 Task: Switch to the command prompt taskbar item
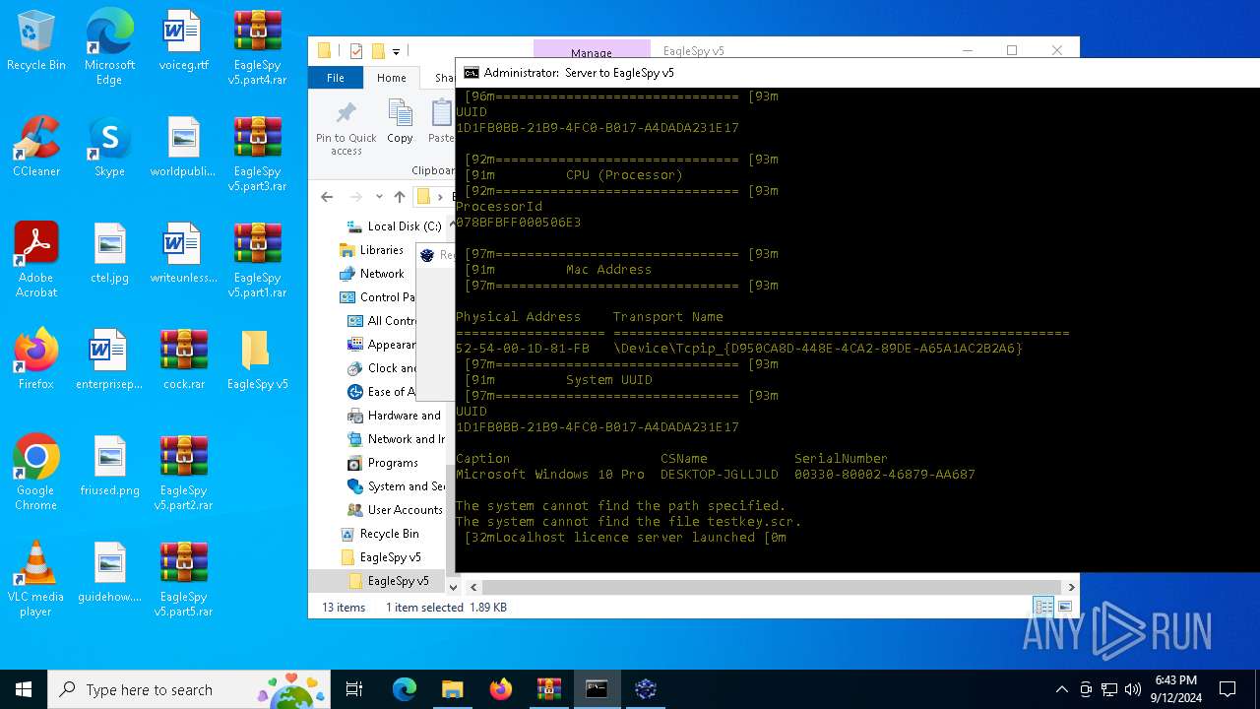597,689
